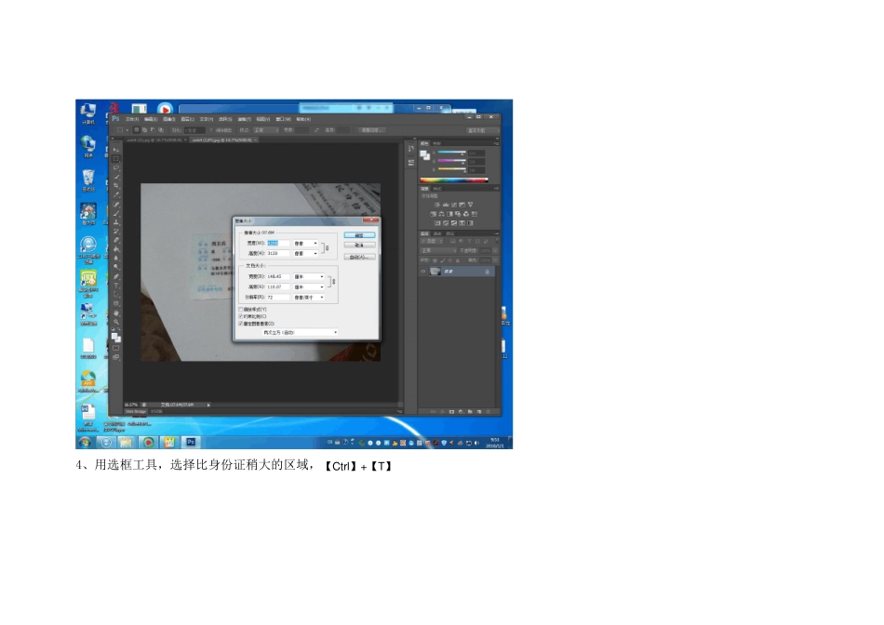Uncheck Resample Image checkbox (重定图像像素)
Screen dimensions: 884x625
coord(241,324)
